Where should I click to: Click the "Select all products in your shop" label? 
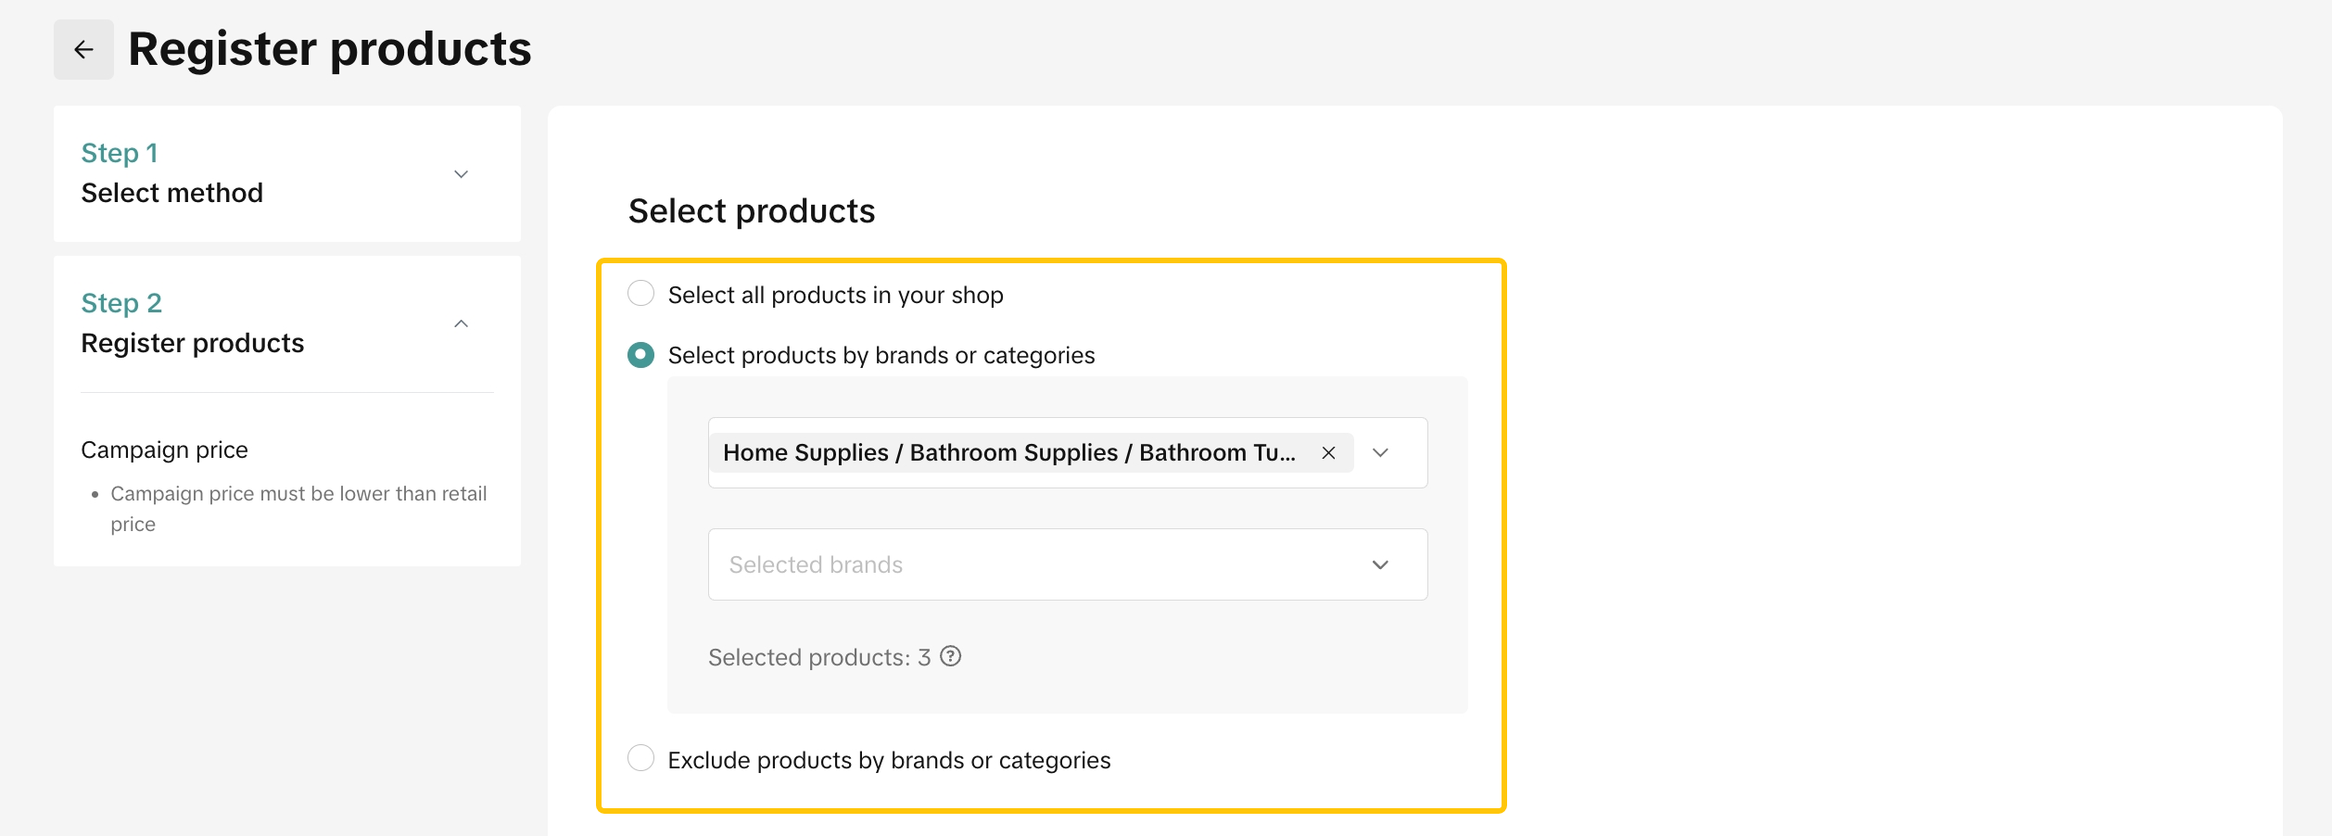[x=835, y=296]
